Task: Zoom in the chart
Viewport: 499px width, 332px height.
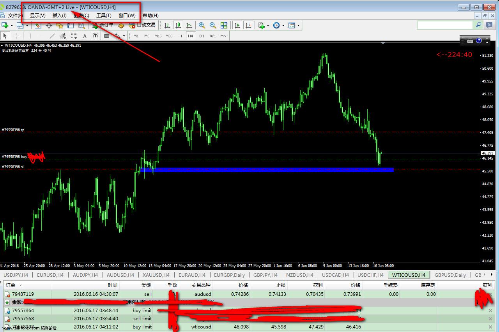Action: pyautogui.click(x=202, y=25)
